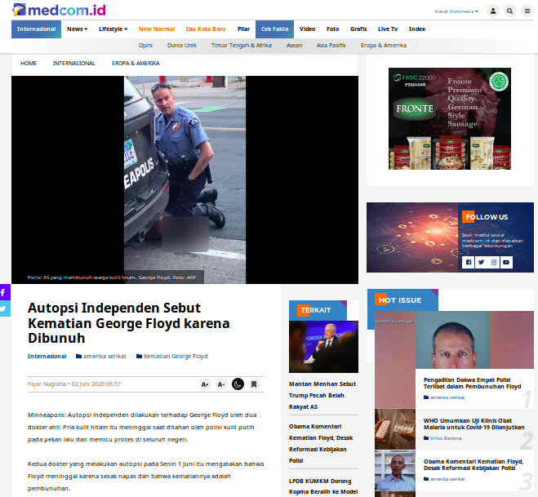The width and height of the screenshot is (538, 497).
Task: Expand the News dropdown menu
Action: pos(78,29)
